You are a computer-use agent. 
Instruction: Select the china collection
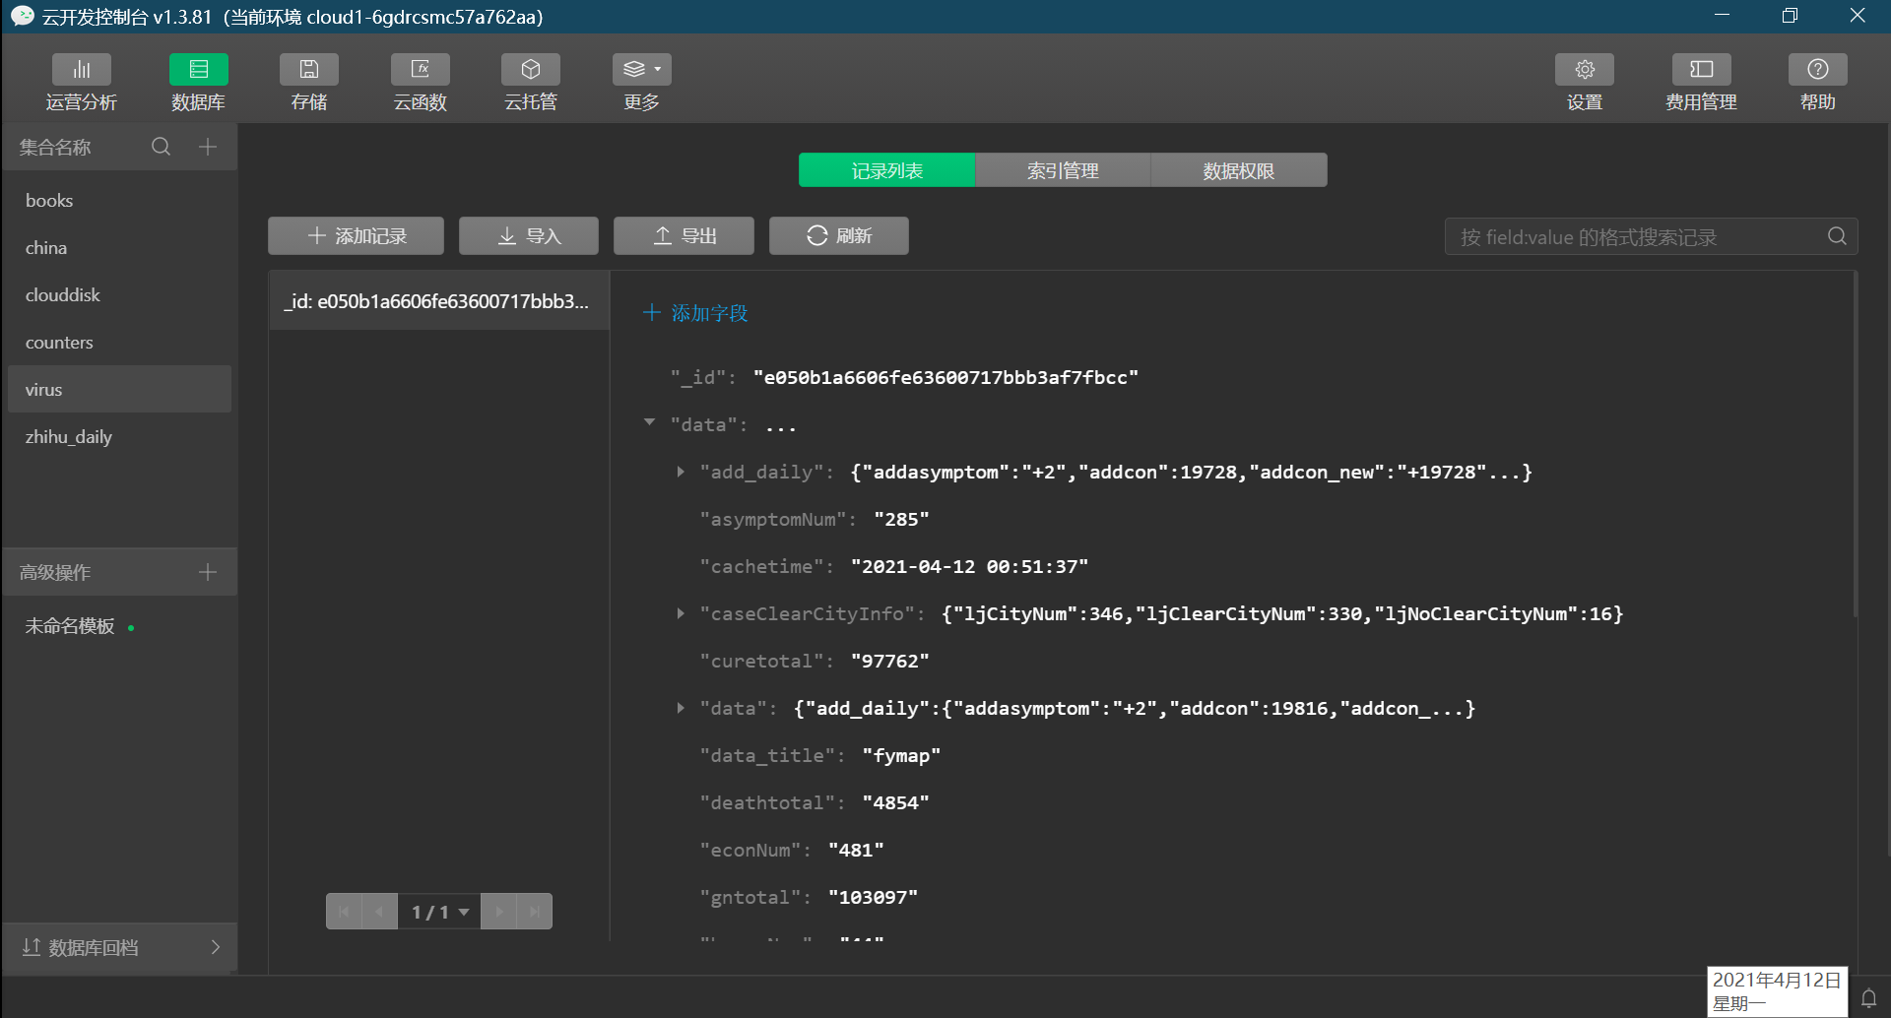click(119, 247)
